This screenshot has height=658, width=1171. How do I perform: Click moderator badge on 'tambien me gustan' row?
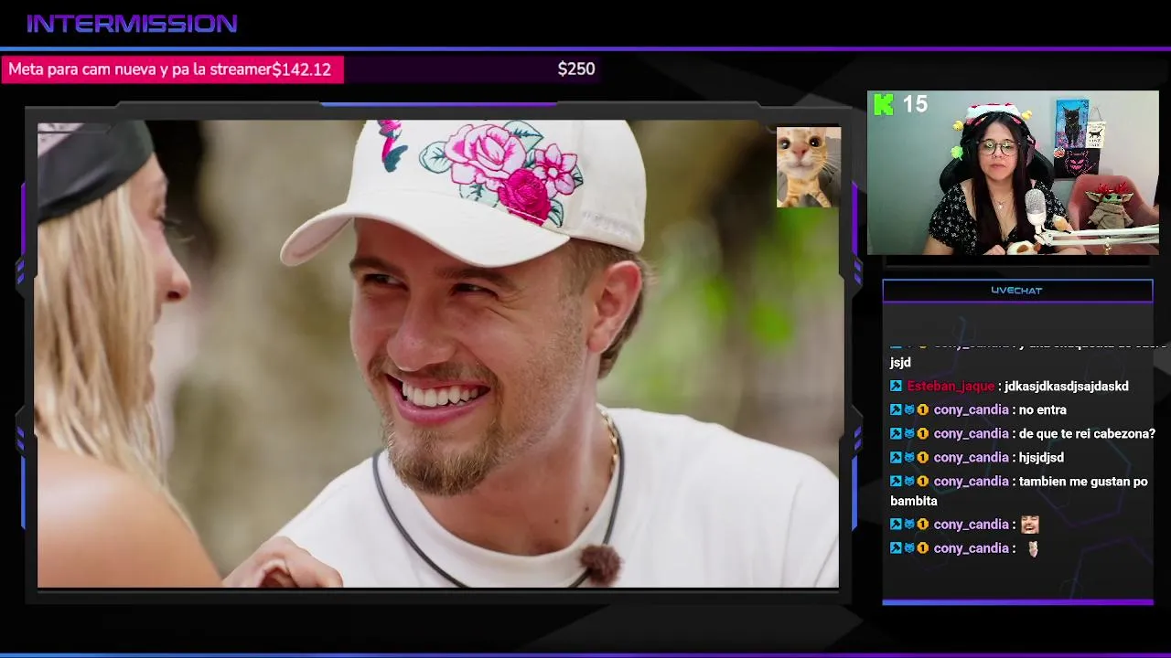tap(896, 482)
